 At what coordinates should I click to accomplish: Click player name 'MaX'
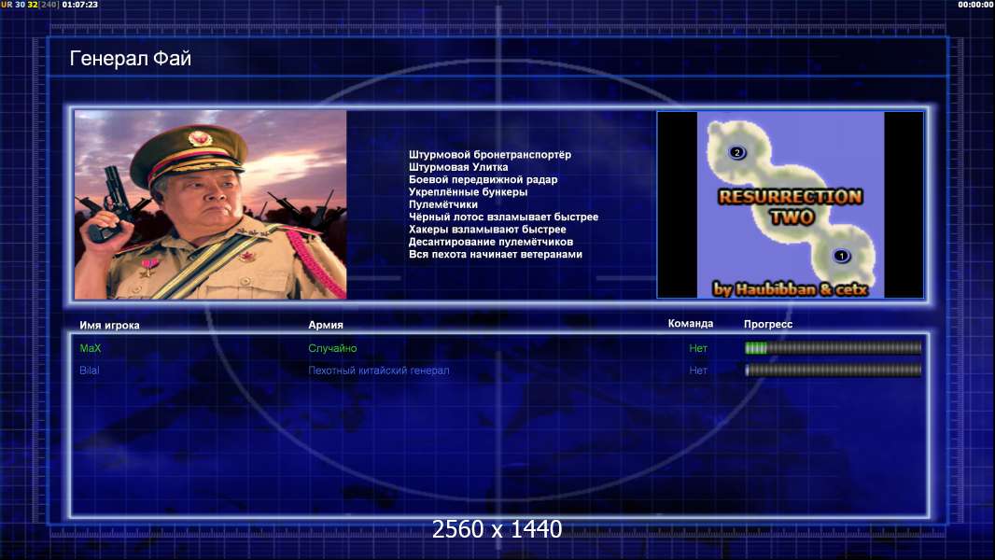91,348
